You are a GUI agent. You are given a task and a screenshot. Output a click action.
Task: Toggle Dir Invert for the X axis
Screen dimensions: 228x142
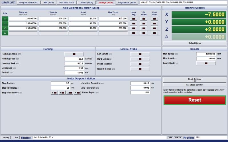pyautogui.click(x=144, y=19)
